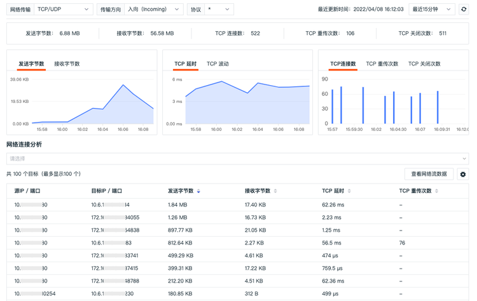Click the refresh icon button
This screenshot has height=301, width=477.
point(464,10)
